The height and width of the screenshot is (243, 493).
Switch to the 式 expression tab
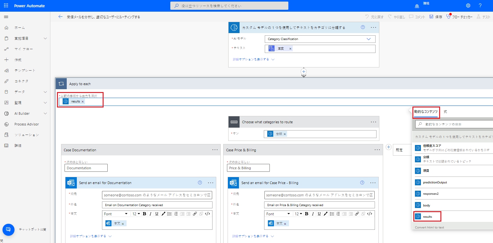[445, 112]
